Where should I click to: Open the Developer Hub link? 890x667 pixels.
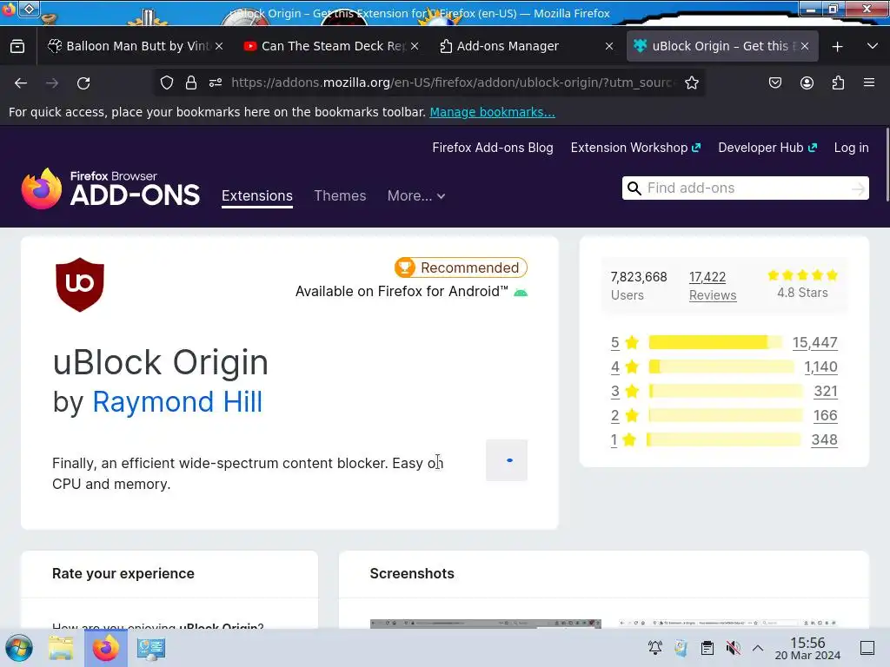pyautogui.click(x=767, y=148)
